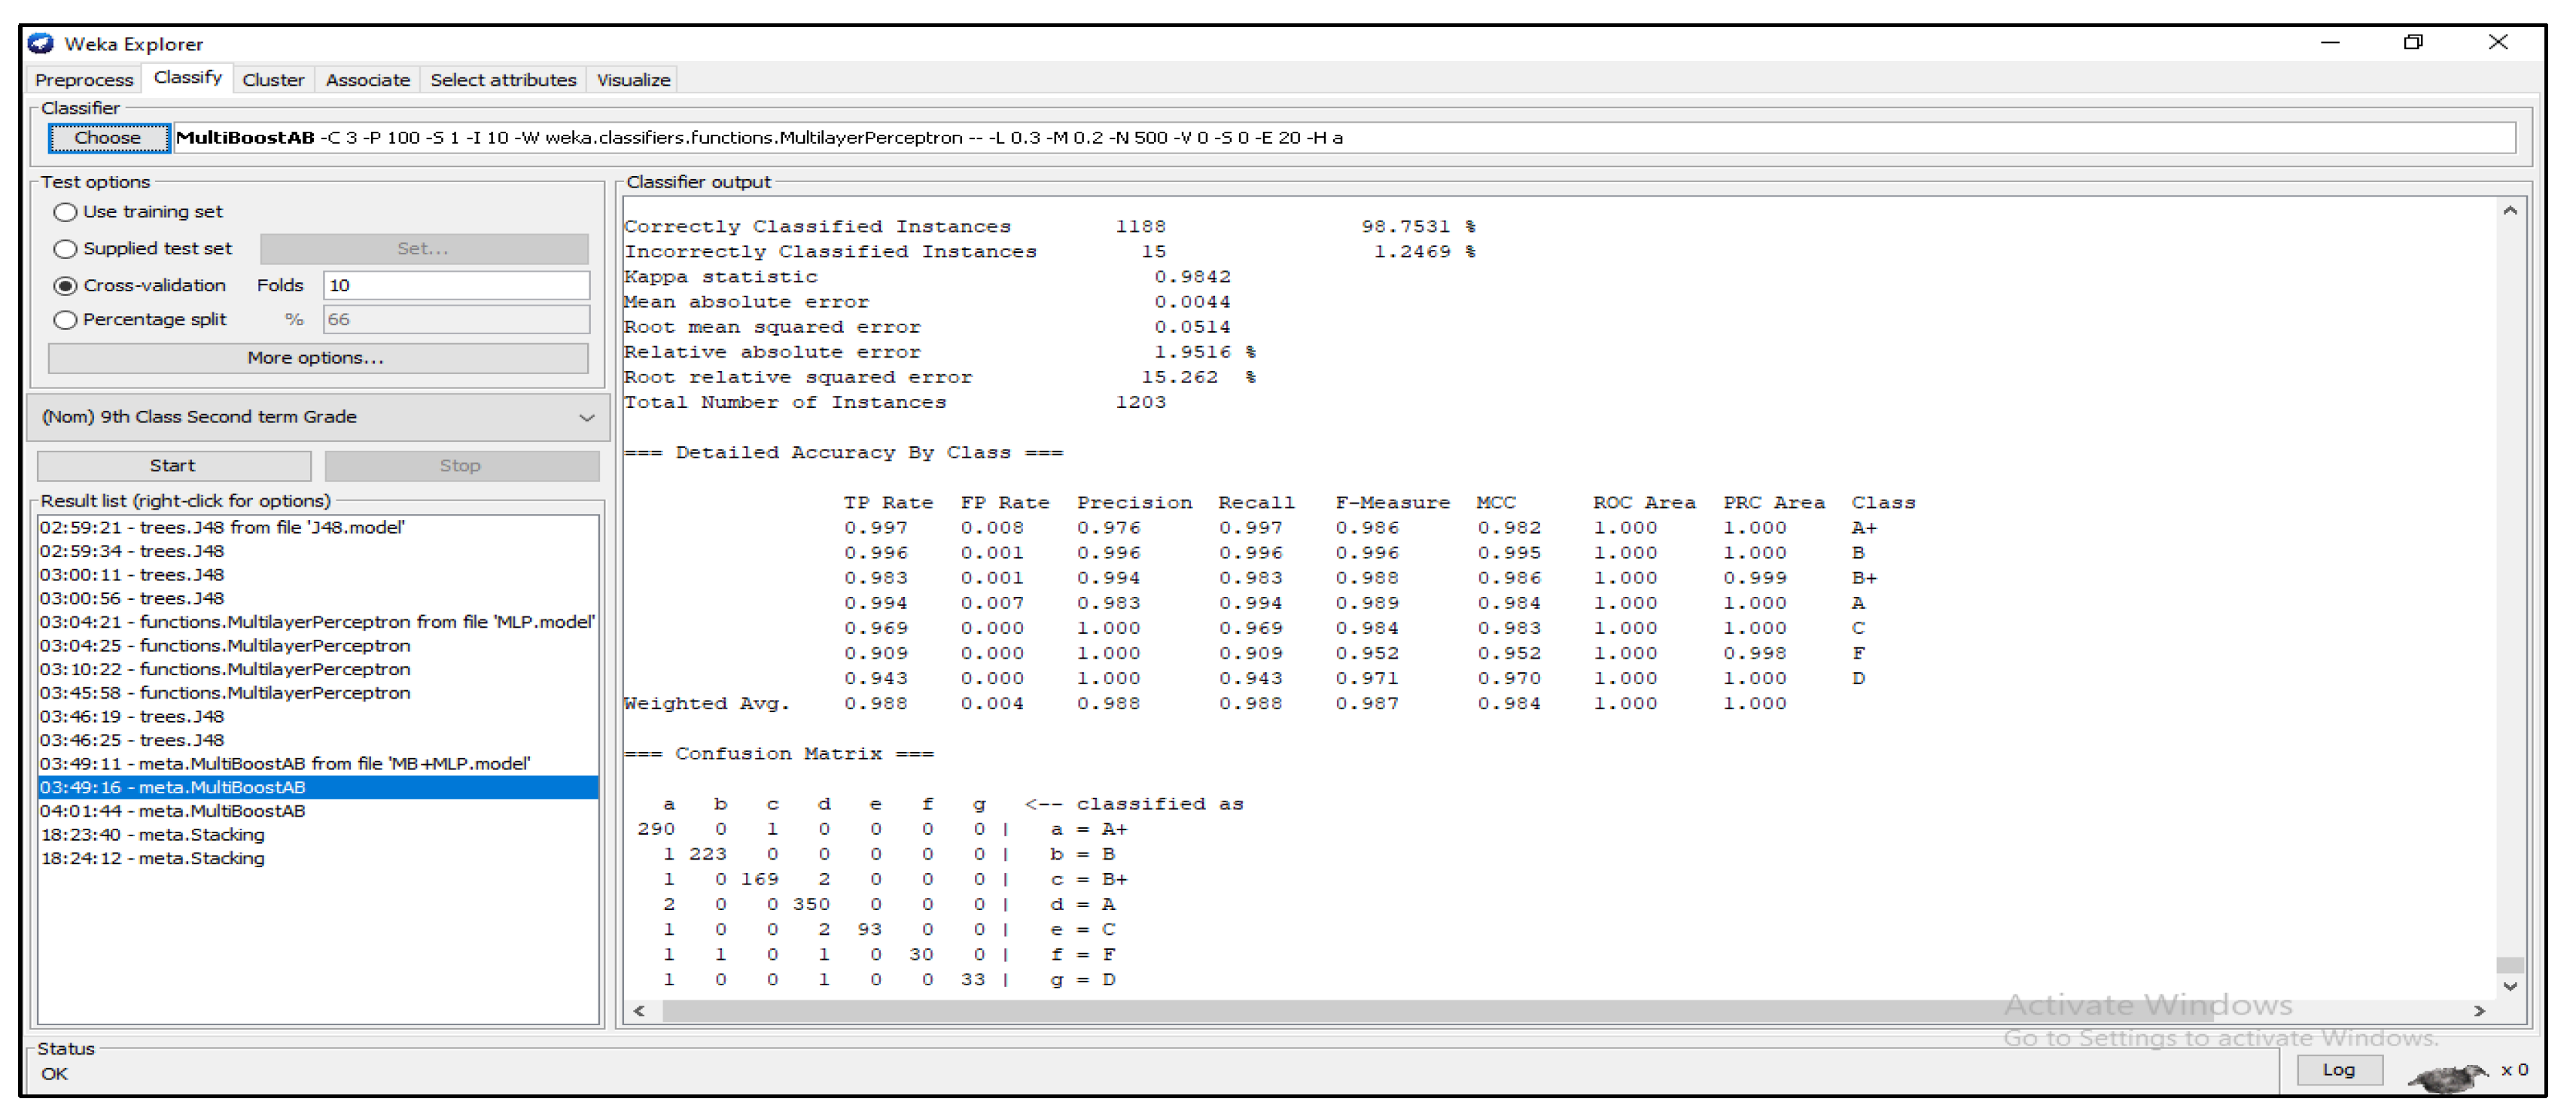Image resolution: width=2576 pixels, height=1117 pixels.
Task: Select the Supplied test set option
Action: pyautogui.click(x=65, y=249)
